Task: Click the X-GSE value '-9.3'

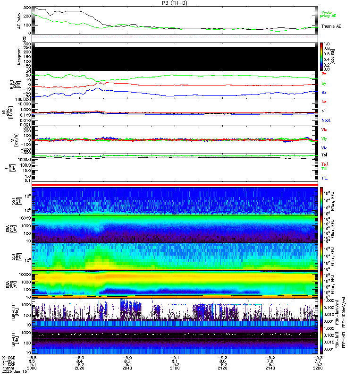Action: click(x=318, y=358)
